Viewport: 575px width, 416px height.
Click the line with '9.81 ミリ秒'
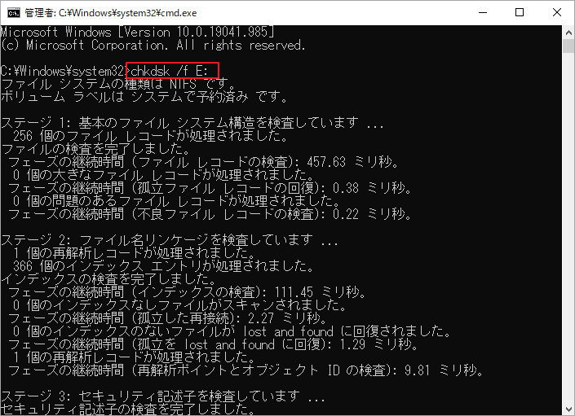[x=245, y=371]
